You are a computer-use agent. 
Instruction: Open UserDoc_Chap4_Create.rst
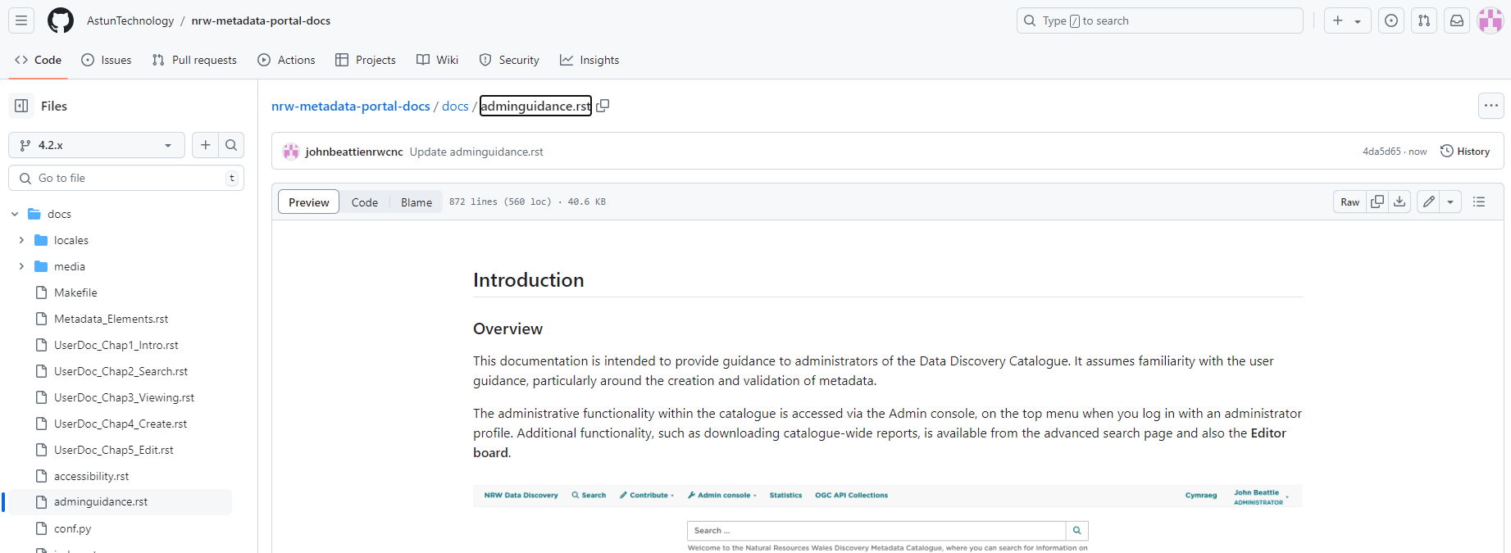tap(119, 424)
